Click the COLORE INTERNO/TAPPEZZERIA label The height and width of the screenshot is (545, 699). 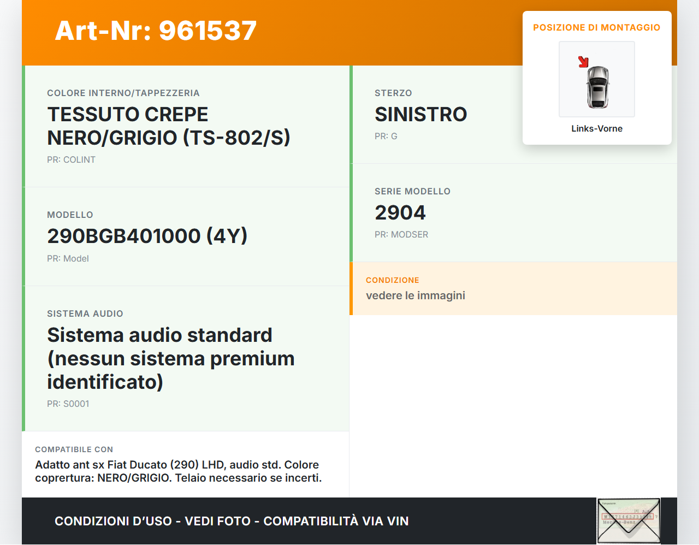tap(123, 93)
